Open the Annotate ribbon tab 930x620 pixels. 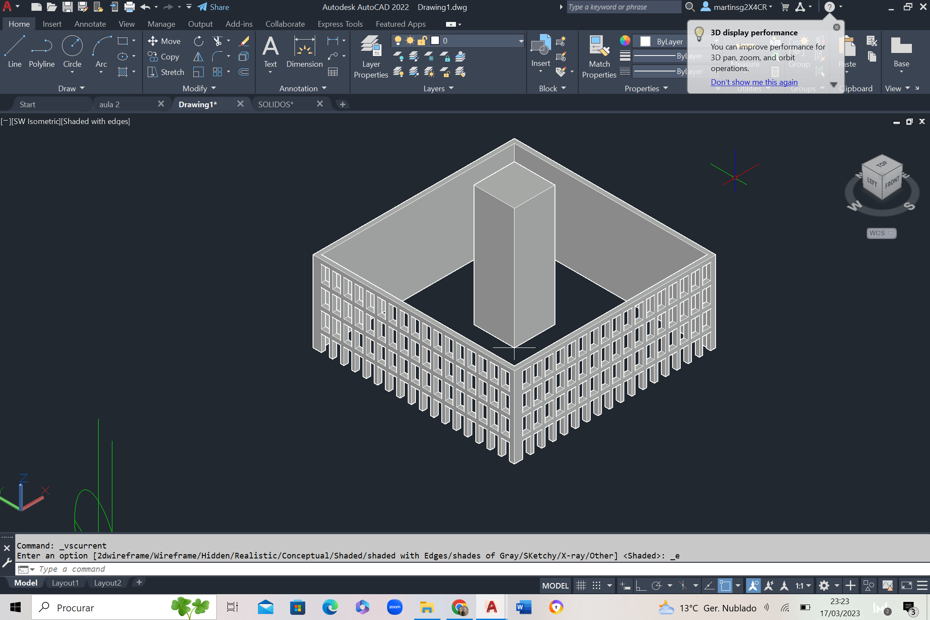pyautogui.click(x=90, y=24)
